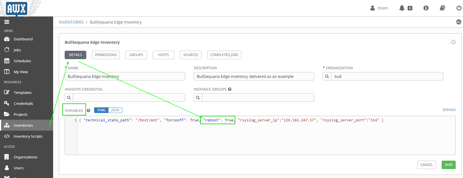Show Instance Groups help tooltip icon
Screen dimensions: 463x178
230,89
